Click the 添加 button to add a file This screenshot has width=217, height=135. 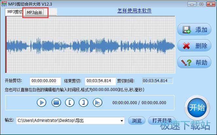pos(194,30)
